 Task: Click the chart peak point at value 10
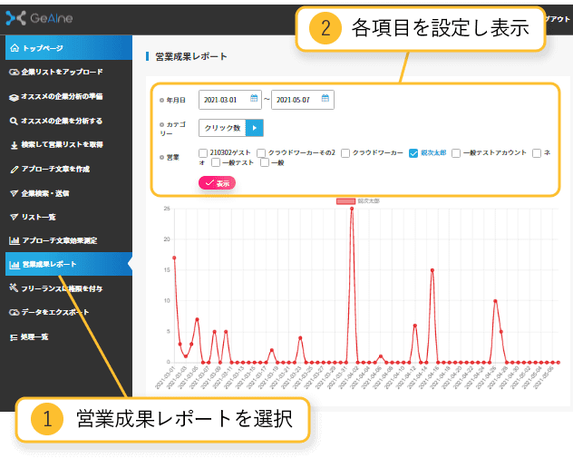coord(495,301)
